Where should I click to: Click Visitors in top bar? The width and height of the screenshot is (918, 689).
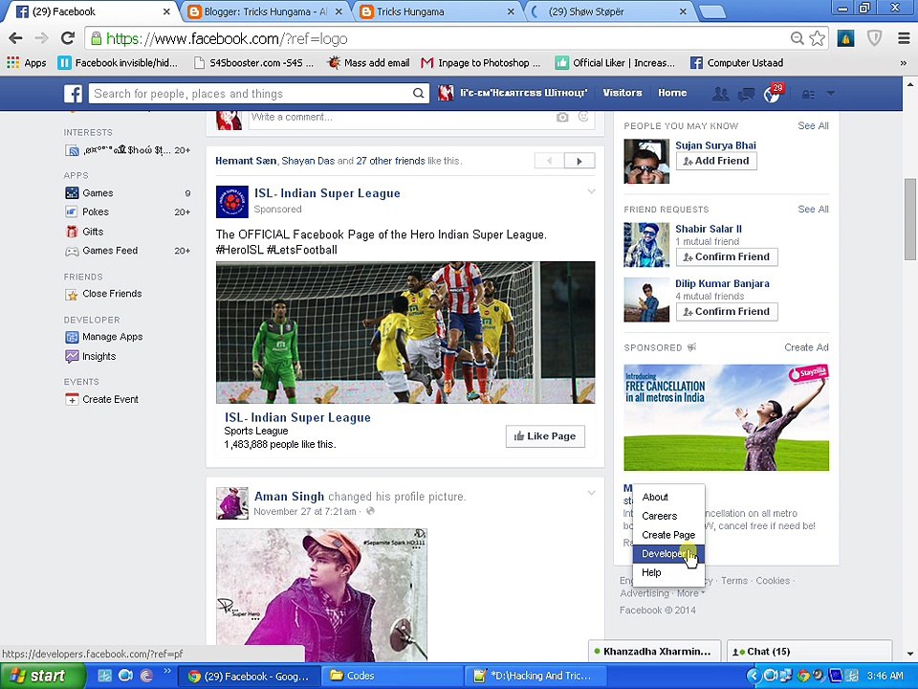coord(623,93)
